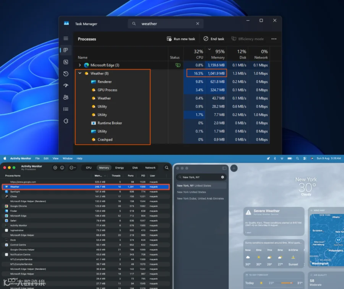Select the Crashpad process row
Image resolution: width=344 pixels, height=289 pixels.
[172, 140]
